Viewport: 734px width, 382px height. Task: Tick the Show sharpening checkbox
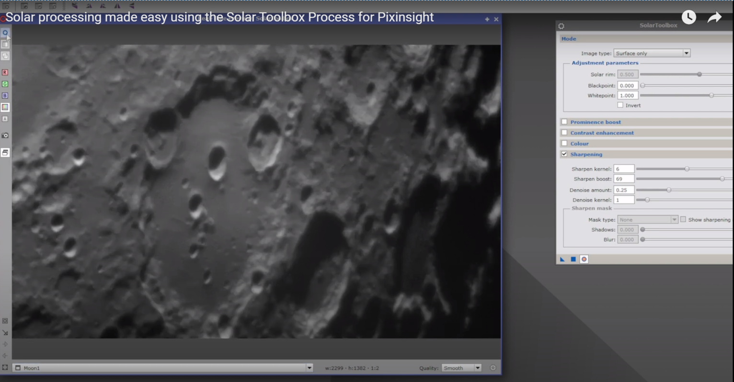coord(683,219)
